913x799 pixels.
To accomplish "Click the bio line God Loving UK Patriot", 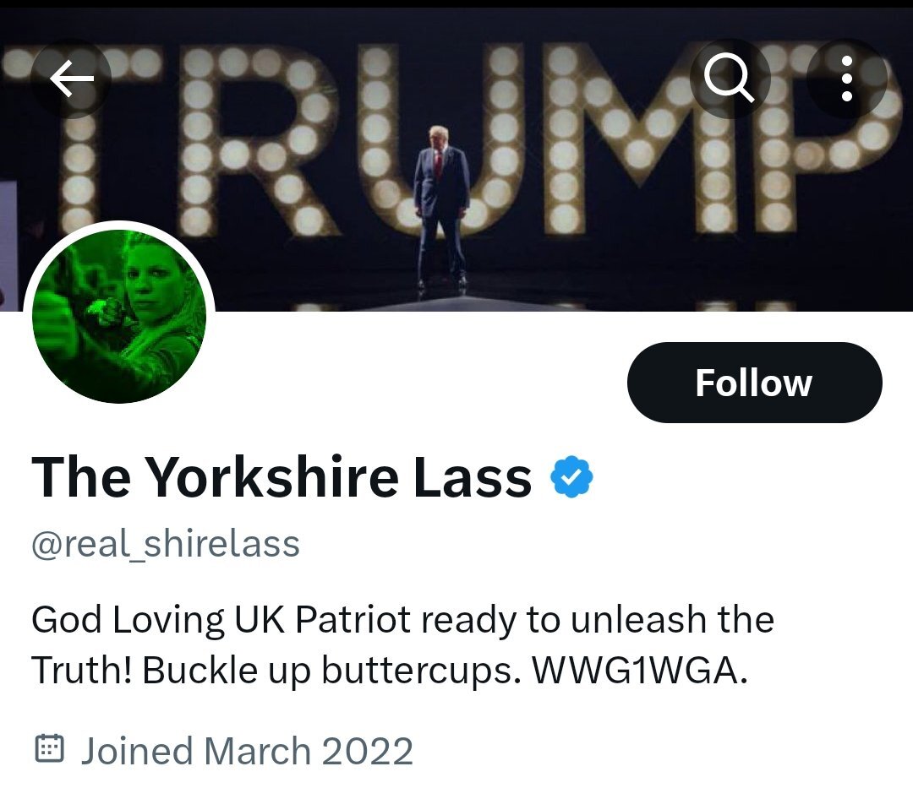I will tap(221, 619).
